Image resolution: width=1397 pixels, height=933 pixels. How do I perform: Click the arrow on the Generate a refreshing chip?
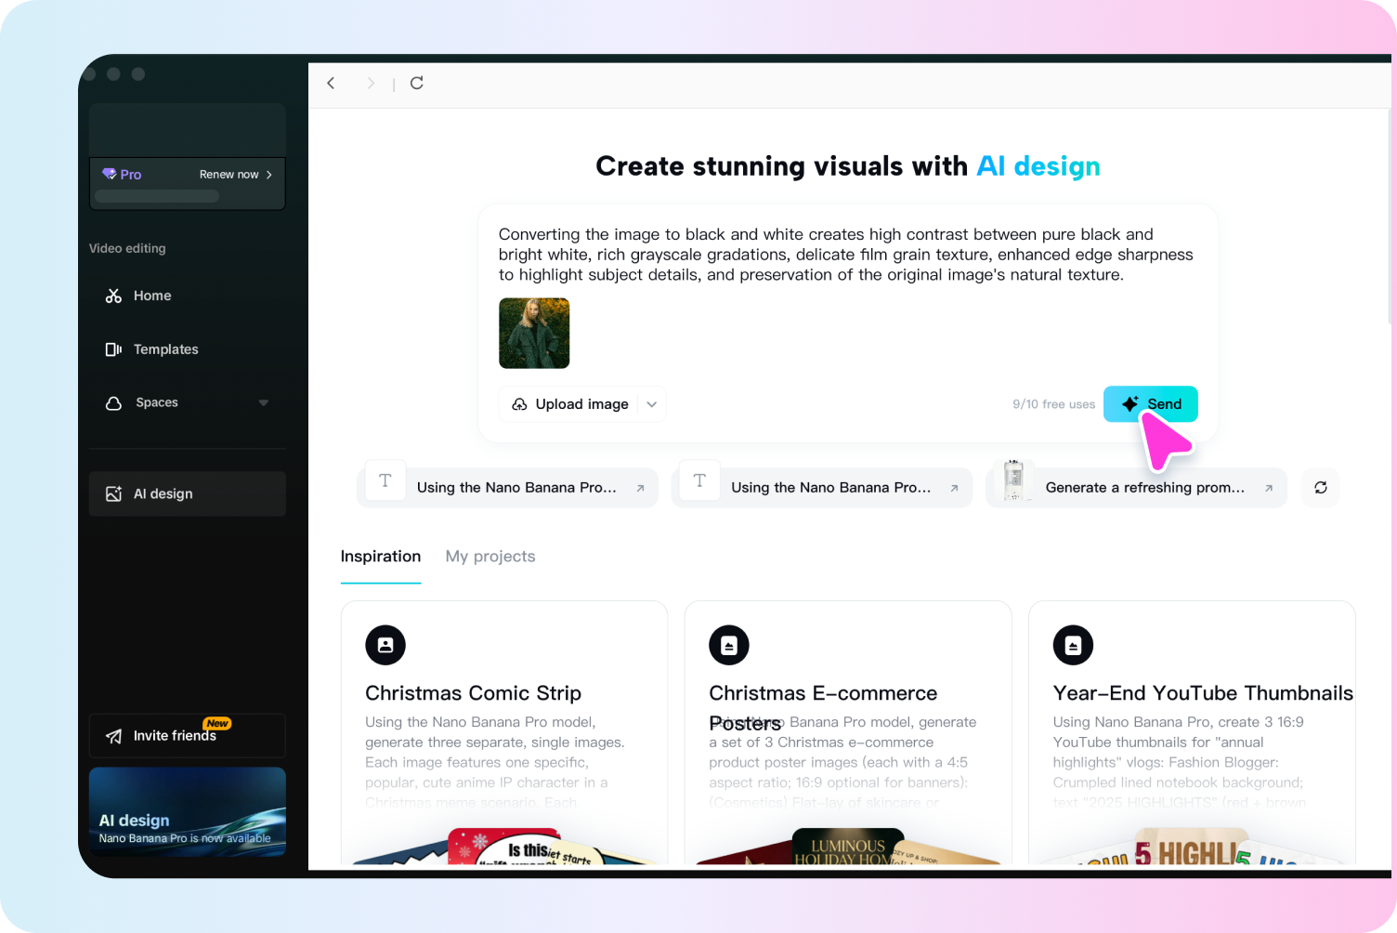pyautogui.click(x=1269, y=488)
